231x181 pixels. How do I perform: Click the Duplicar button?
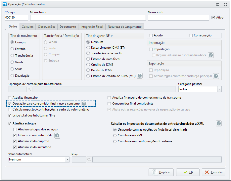tap(161, 172)
